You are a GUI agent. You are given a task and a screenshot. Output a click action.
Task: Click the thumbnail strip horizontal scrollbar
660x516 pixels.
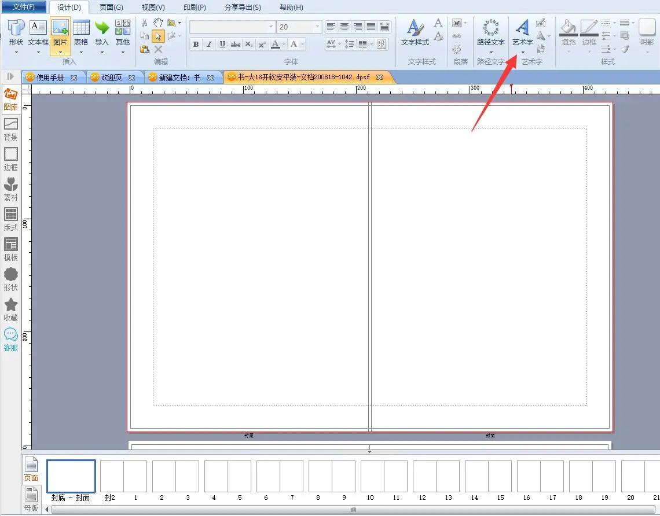pos(353,510)
